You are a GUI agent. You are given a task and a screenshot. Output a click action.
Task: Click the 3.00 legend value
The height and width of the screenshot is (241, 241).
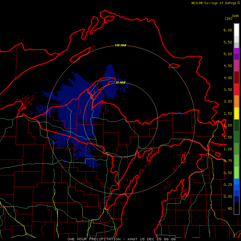[228, 101]
